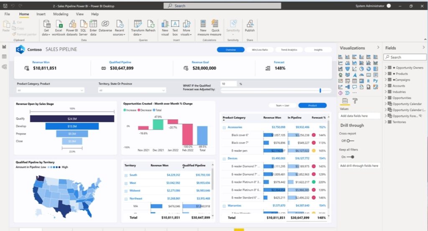428x231 pixels.
Task: Select the Python visual
Action: [376, 81]
